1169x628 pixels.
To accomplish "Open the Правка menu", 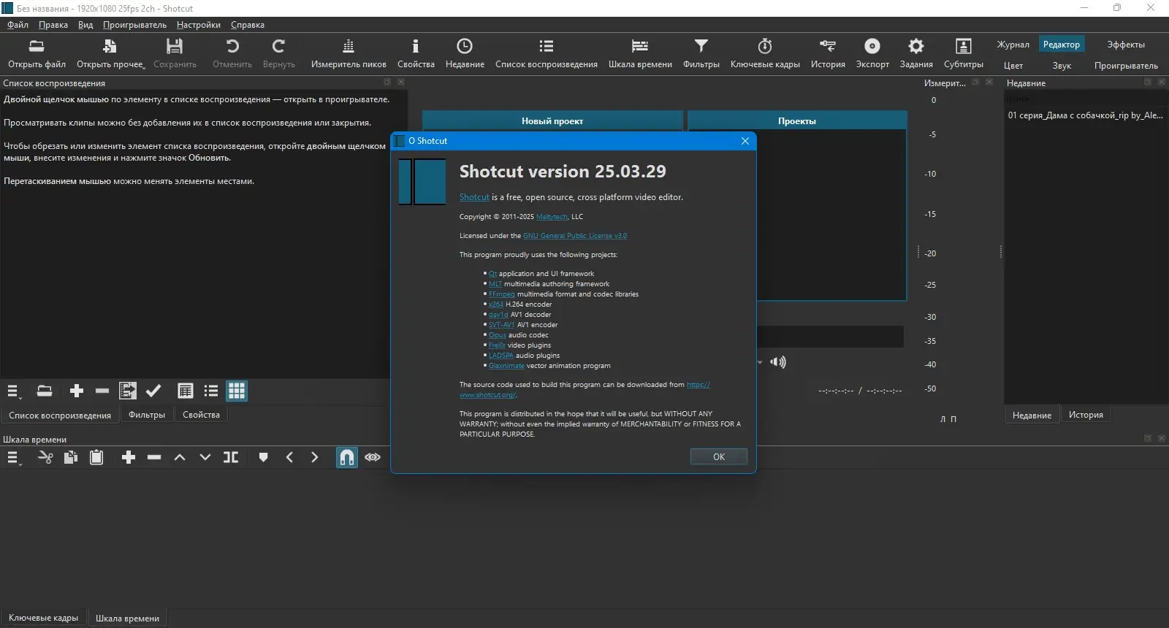I will click(x=53, y=25).
